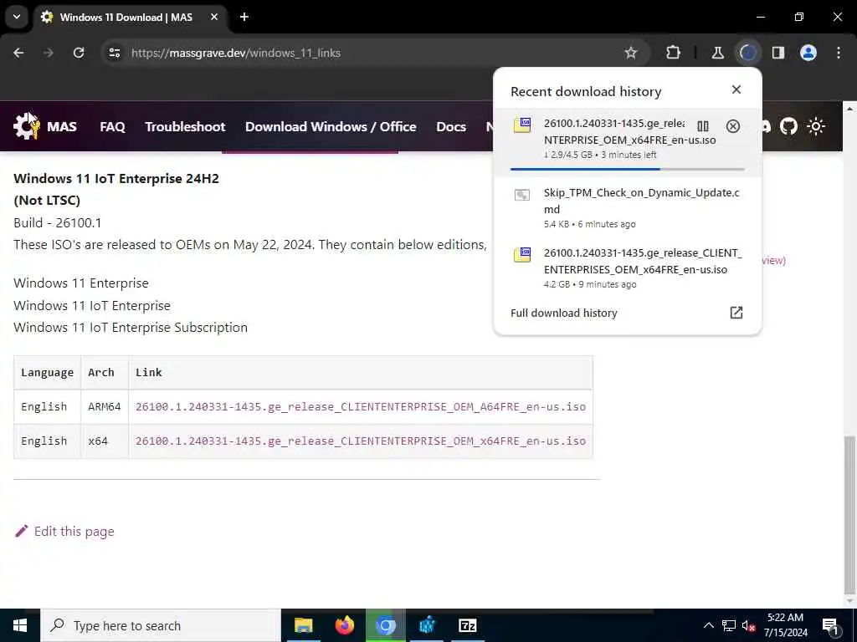
Task: Click the Language table header
Action: pos(47,372)
